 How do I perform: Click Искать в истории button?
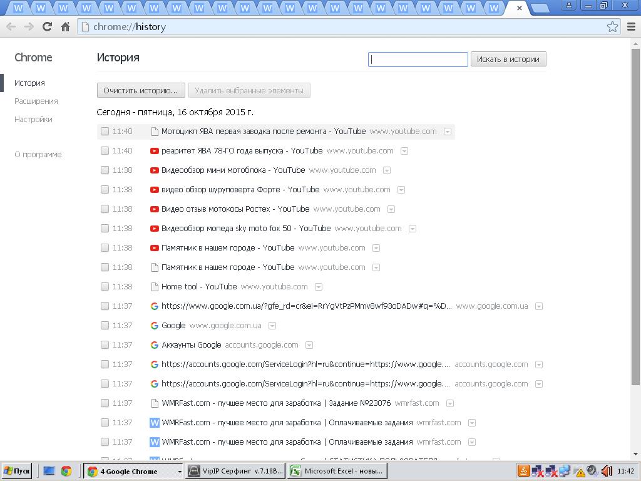point(508,59)
